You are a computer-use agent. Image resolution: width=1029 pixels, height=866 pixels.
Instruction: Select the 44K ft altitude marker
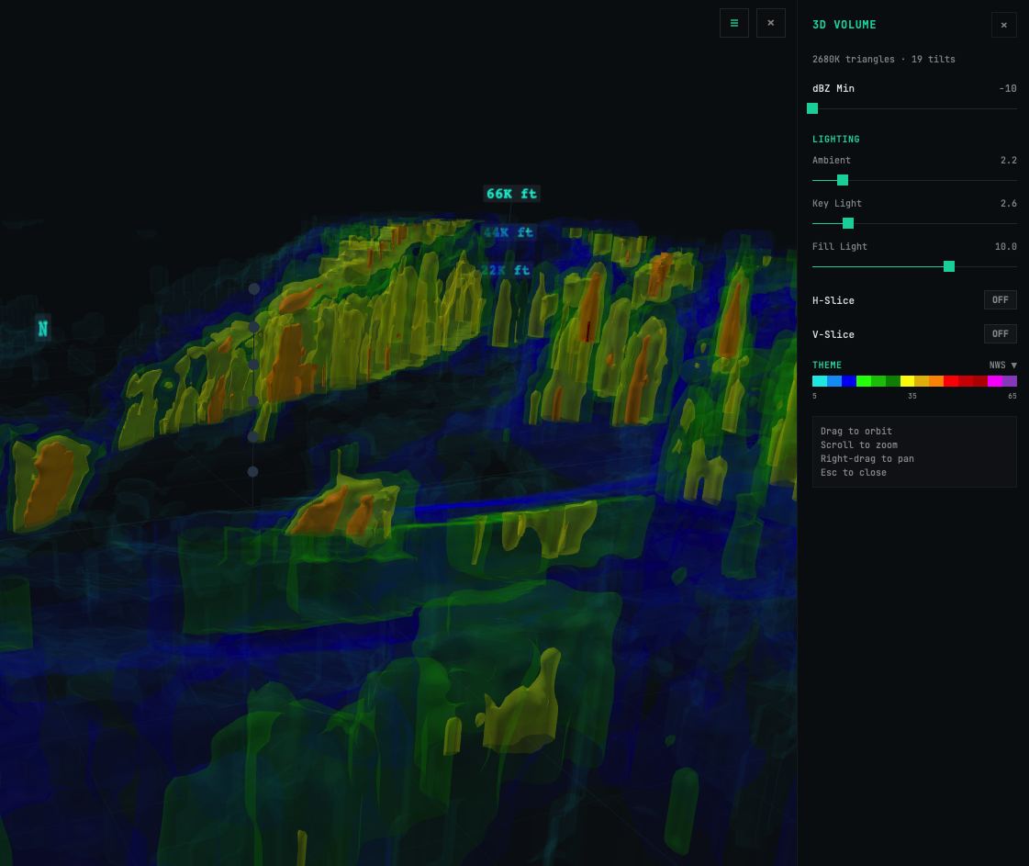click(x=509, y=232)
